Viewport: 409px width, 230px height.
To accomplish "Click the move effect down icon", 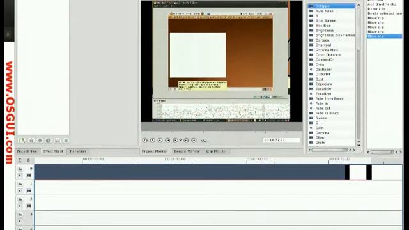I will click(40, 141).
